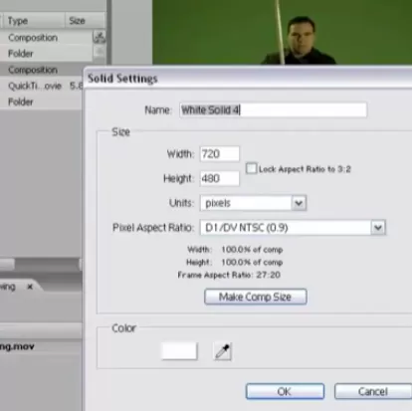
Task: Click the Make Comp Size button
Action: [256, 297]
